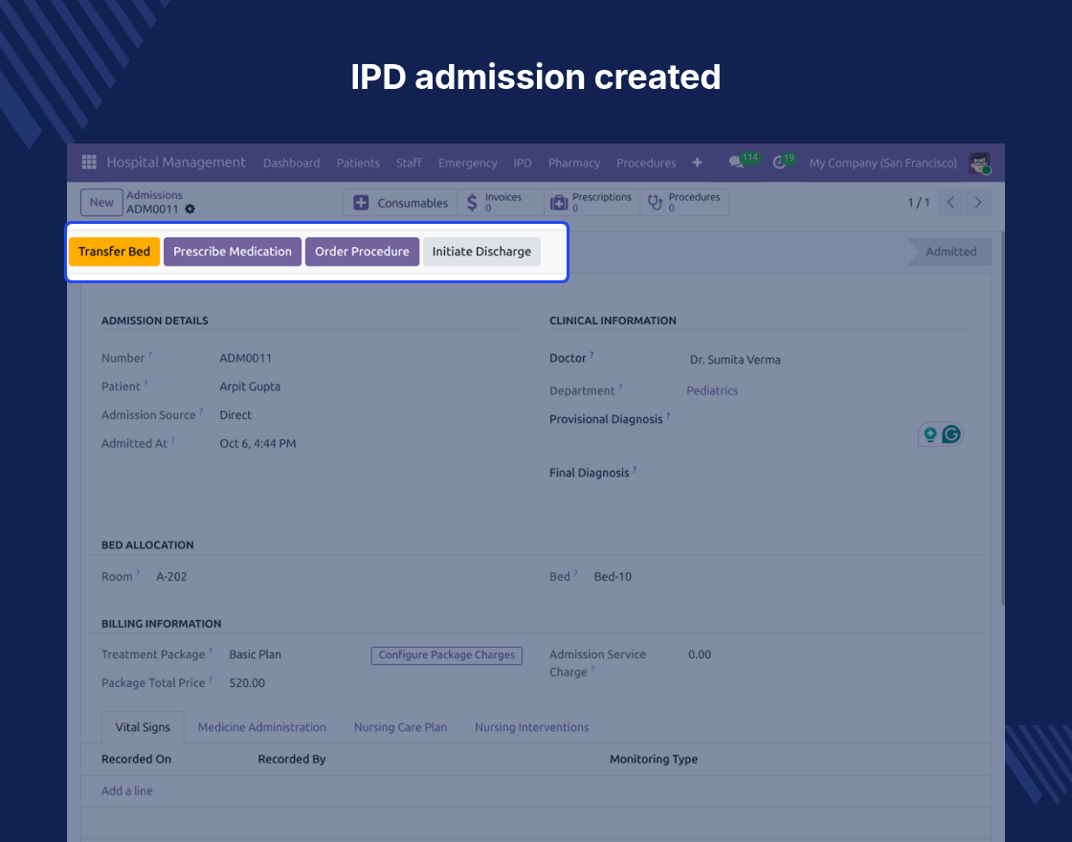
Task: Click Admitted At value Oct 6, 4:44 PM
Action: [257, 444]
